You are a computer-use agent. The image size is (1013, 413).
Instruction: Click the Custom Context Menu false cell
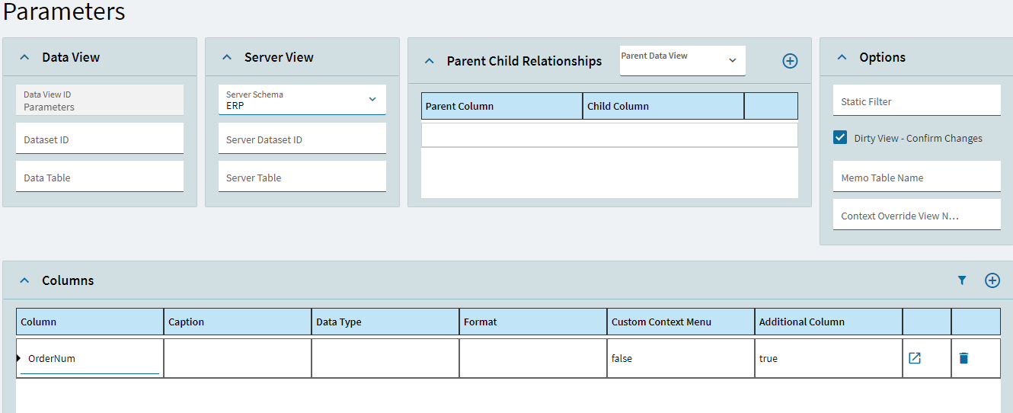(x=681, y=358)
